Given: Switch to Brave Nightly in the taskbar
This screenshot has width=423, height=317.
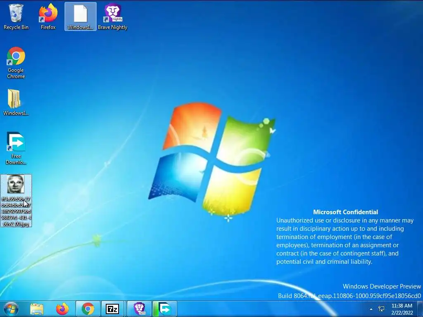Looking at the screenshot, I should pyautogui.click(x=140, y=309).
